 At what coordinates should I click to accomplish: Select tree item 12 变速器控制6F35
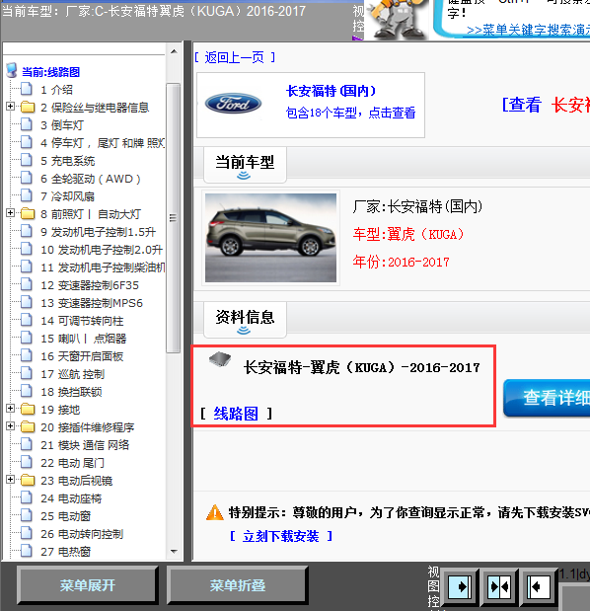[x=90, y=285]
